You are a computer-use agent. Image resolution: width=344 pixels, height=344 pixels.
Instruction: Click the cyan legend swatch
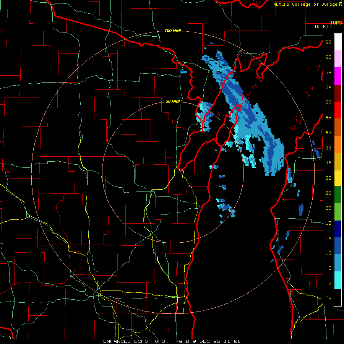click(338, 280)
